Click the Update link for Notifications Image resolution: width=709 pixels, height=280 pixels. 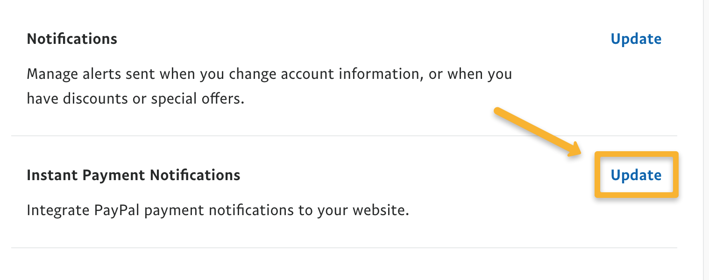click(636, 39)
